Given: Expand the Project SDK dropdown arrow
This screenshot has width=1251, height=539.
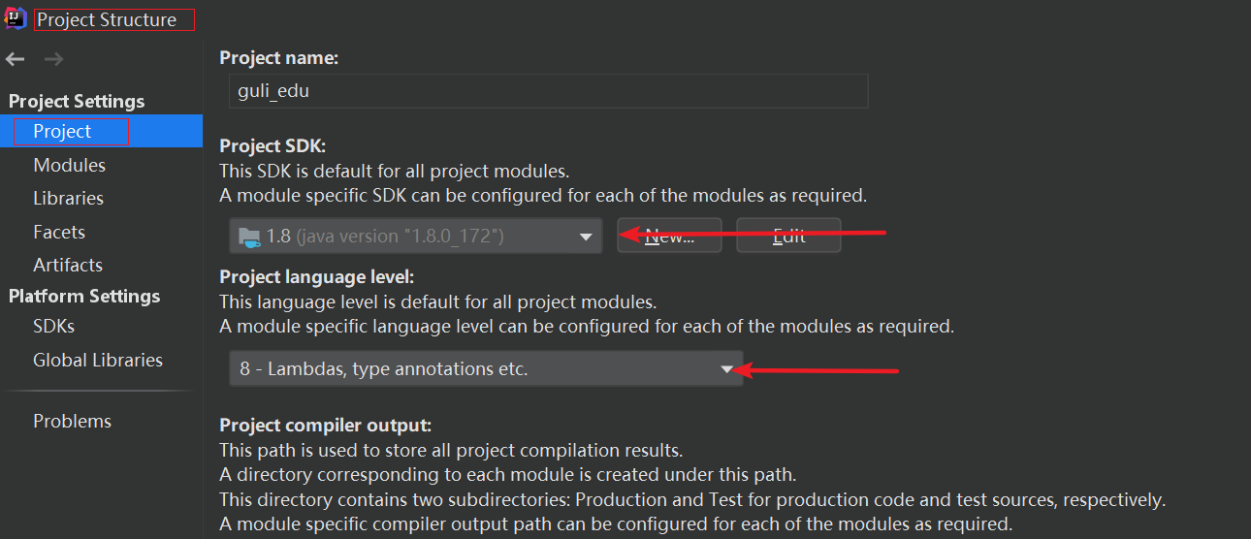Looking at the screenshot, I should pyautogui.click(x=585, y=237).
